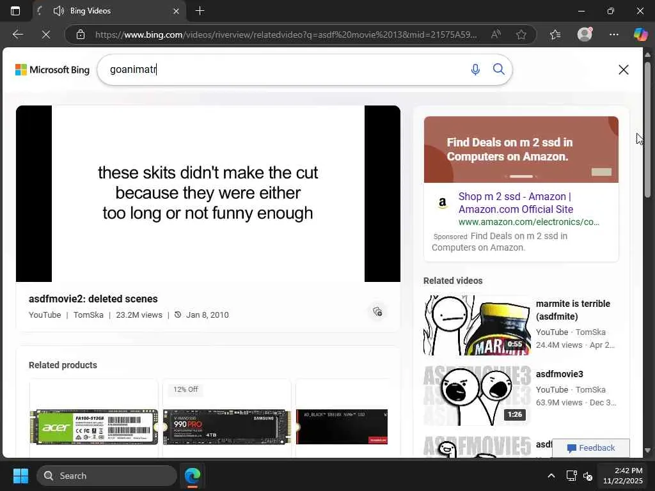Image resolution: width=655 pixels, height=491 pixels.
Task: Open clock showing 2:42 PM
Action: click(x=622, y=476)
